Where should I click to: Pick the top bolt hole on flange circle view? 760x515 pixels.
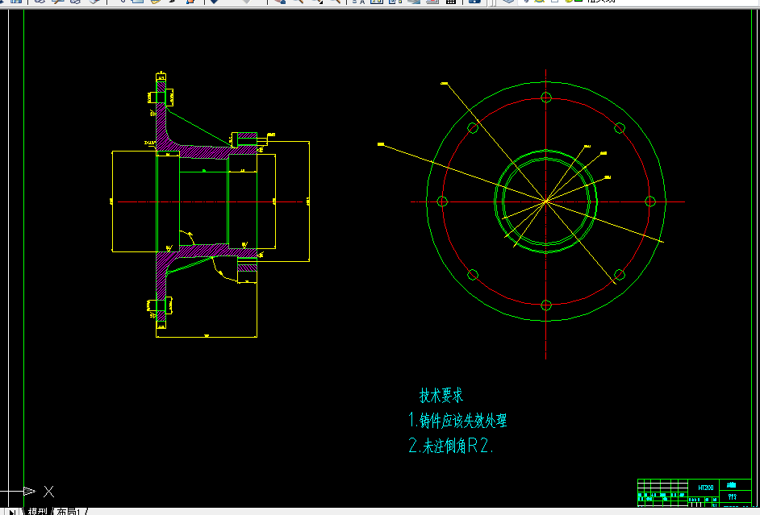click(x=546, y=98)
